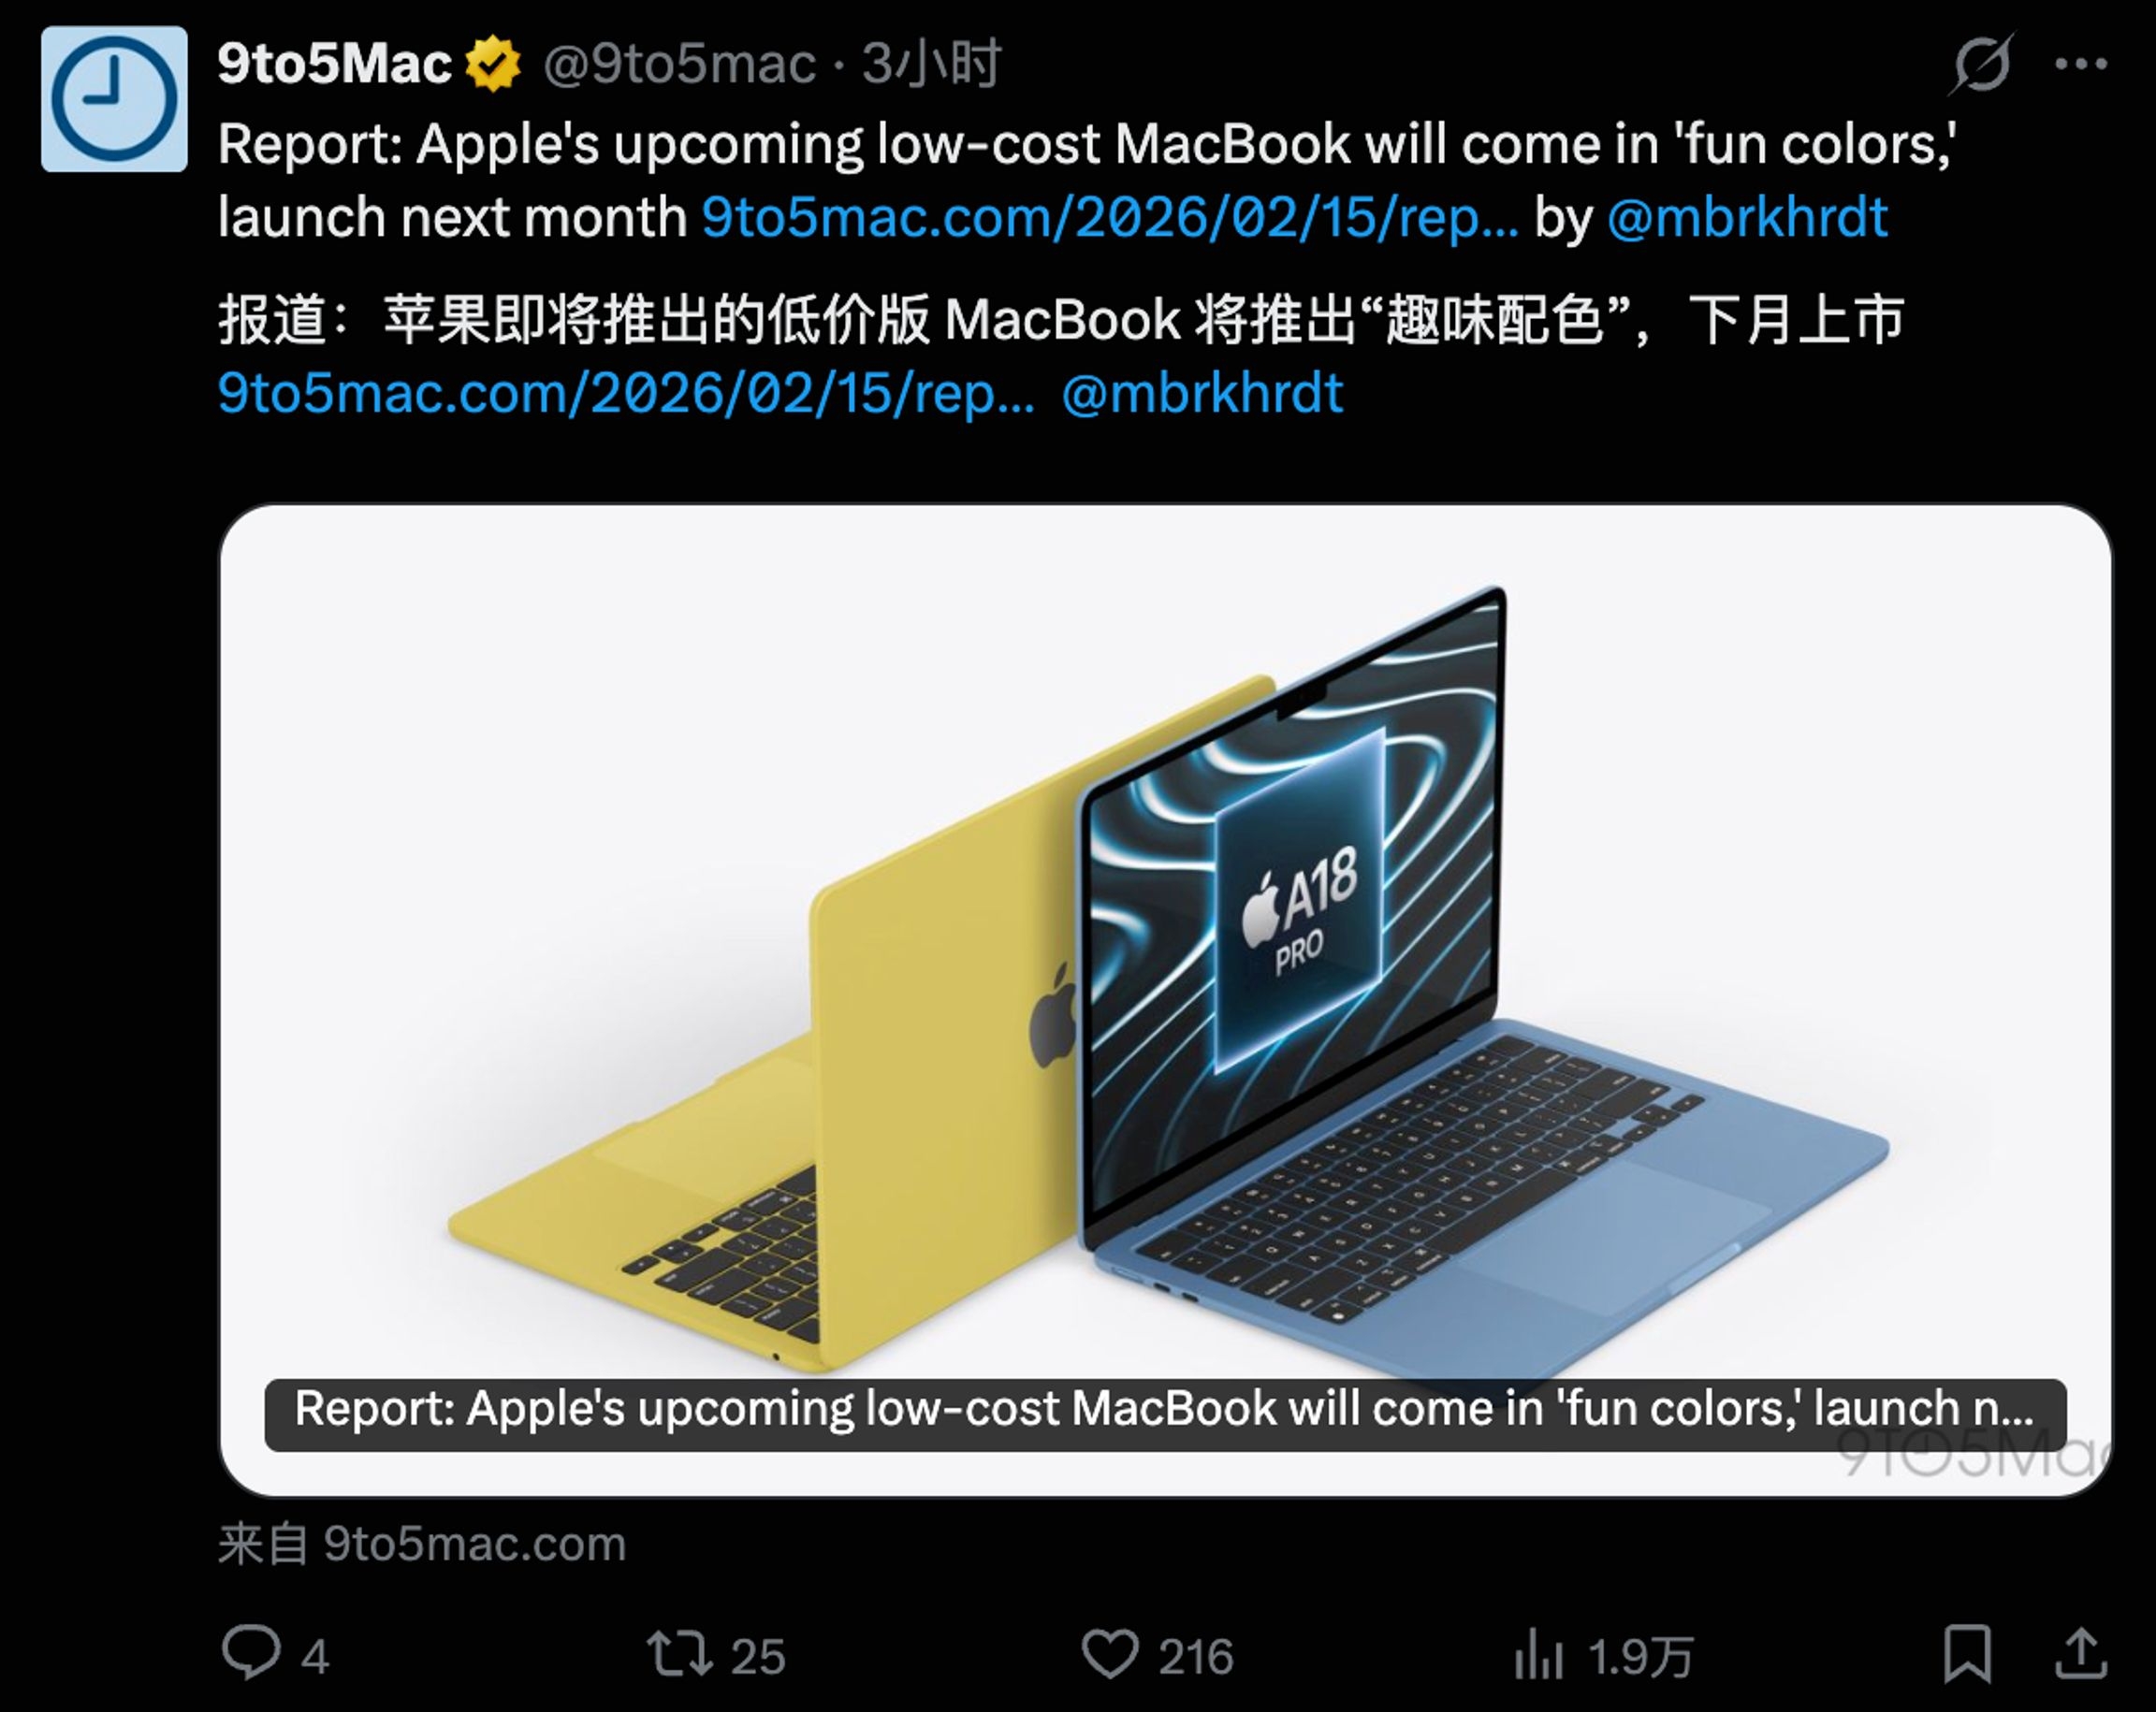Open the 9to5mac.com link in the Chinese translation

tap(626, 393)
